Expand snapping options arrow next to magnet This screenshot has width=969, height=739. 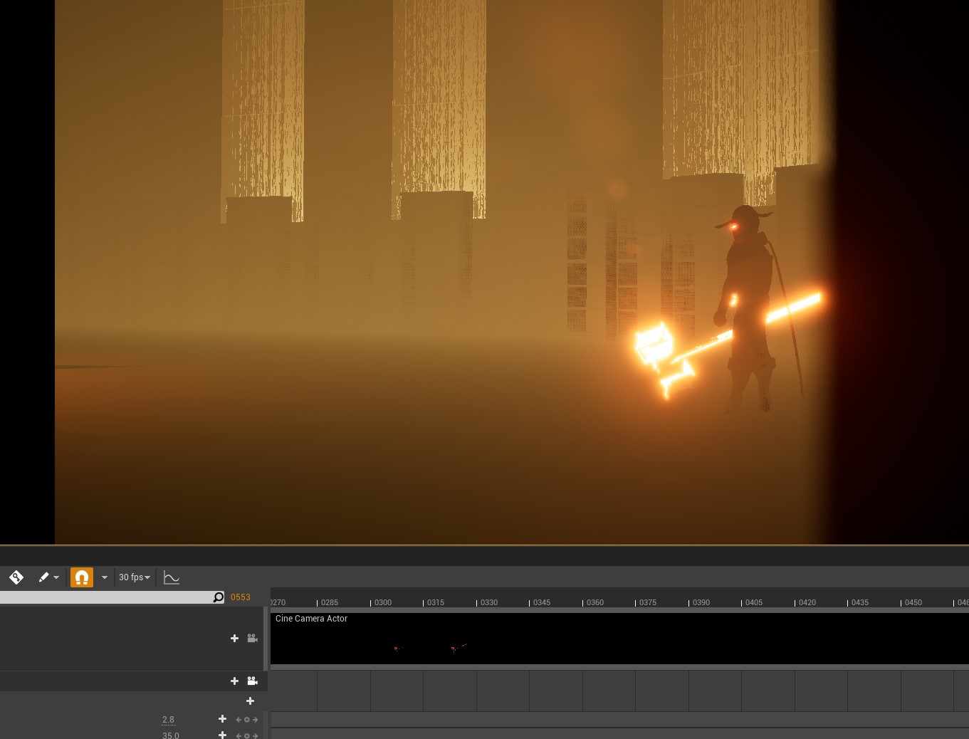105,577
